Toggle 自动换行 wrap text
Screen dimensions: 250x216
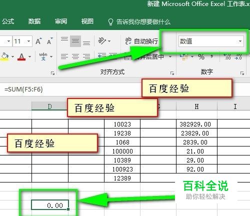[x=141, y=41]
